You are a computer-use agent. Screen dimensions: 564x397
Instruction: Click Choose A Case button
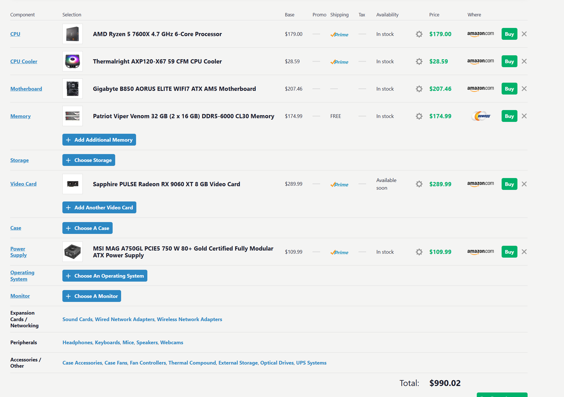pyautogui.click(x=88, y=228)
